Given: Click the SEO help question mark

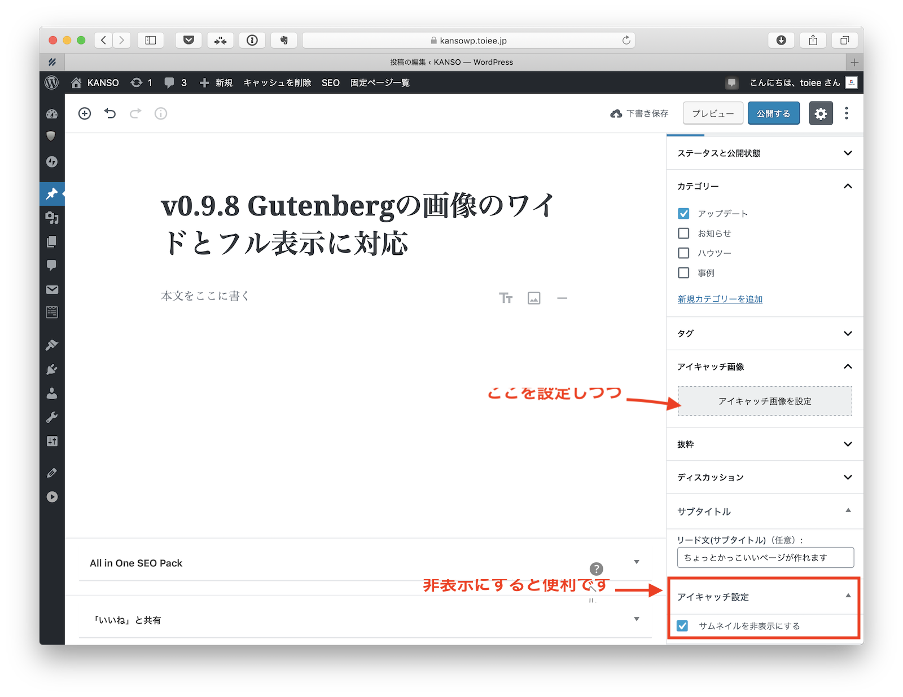Looking at the screenshot, I should 596,569.
